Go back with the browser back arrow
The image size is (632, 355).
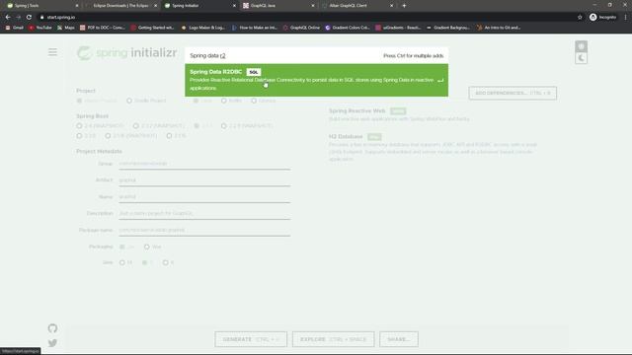tap(8, 17)
